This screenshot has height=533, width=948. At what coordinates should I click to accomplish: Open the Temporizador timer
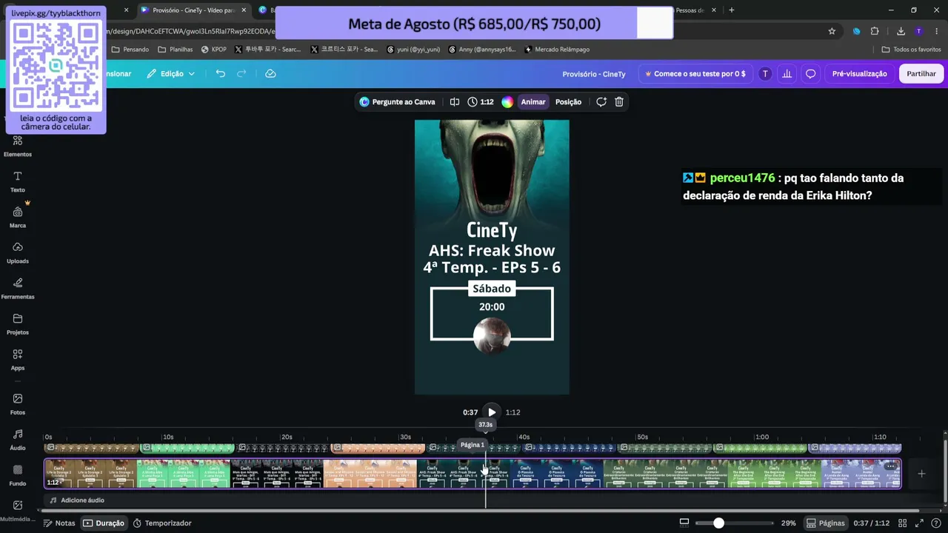[162, 523]
